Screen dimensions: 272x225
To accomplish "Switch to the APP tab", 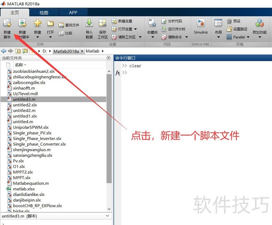I will (73, 13).
